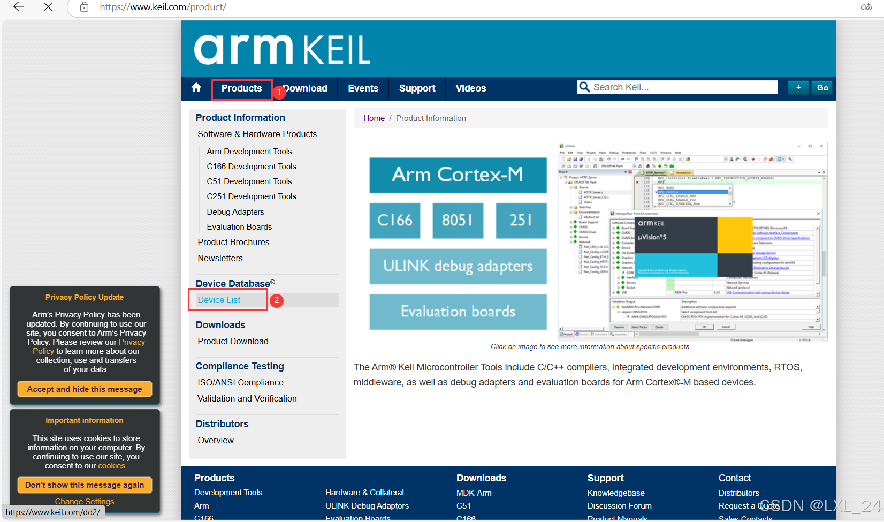Open Change Settings link

85,502
